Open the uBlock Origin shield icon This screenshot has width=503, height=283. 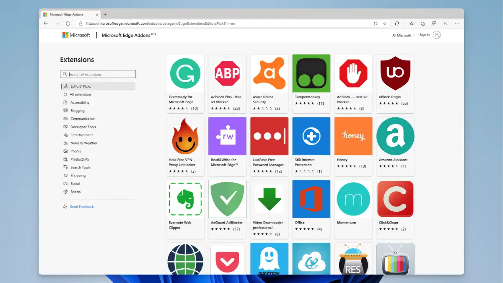(x=395, y=73)
